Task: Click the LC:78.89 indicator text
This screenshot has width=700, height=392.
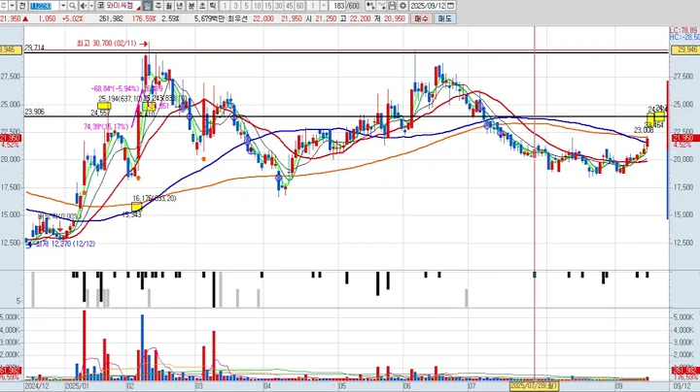Action: [683, 30]
